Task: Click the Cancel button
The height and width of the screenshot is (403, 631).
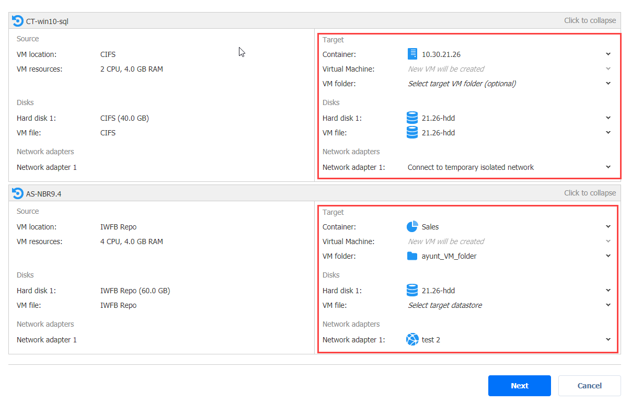Action: point(590,386)
